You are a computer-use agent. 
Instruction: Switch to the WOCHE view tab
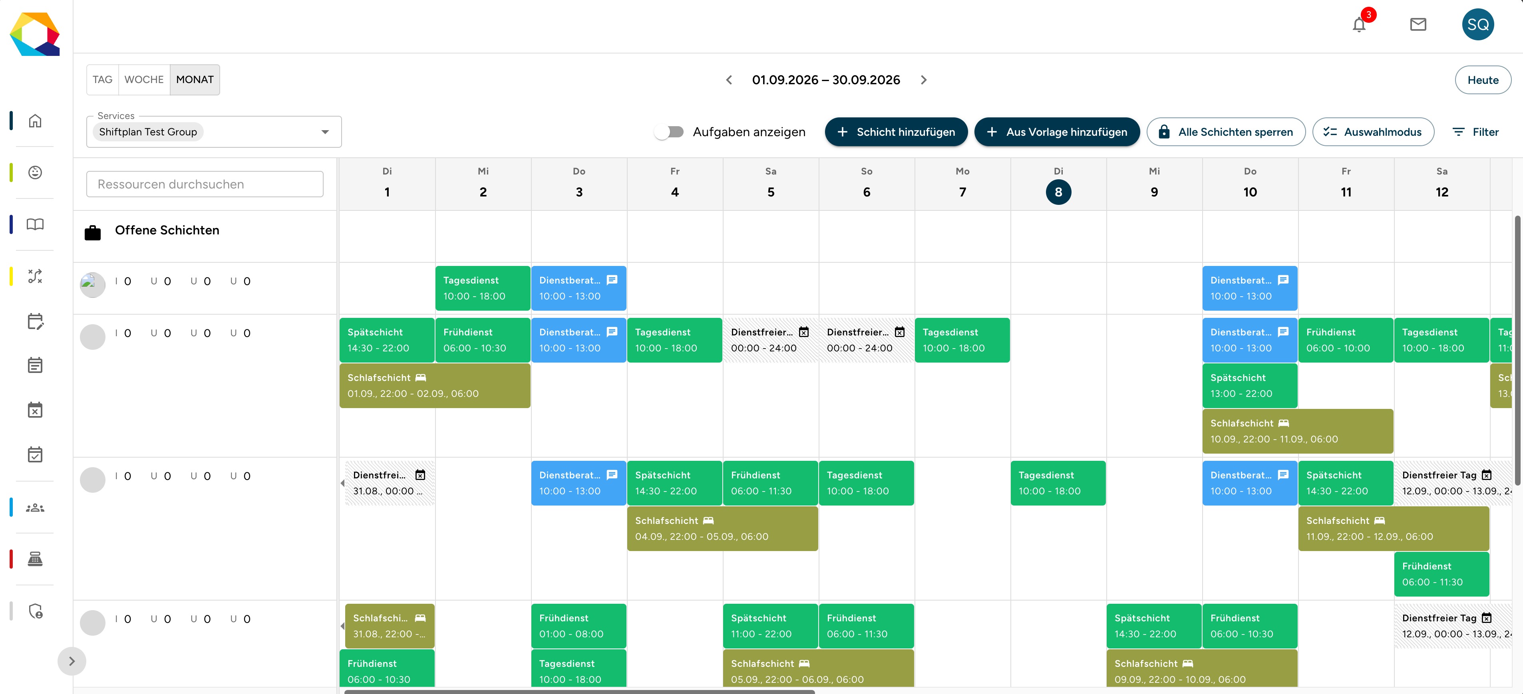pyautogui.click(x=144, y=80)
